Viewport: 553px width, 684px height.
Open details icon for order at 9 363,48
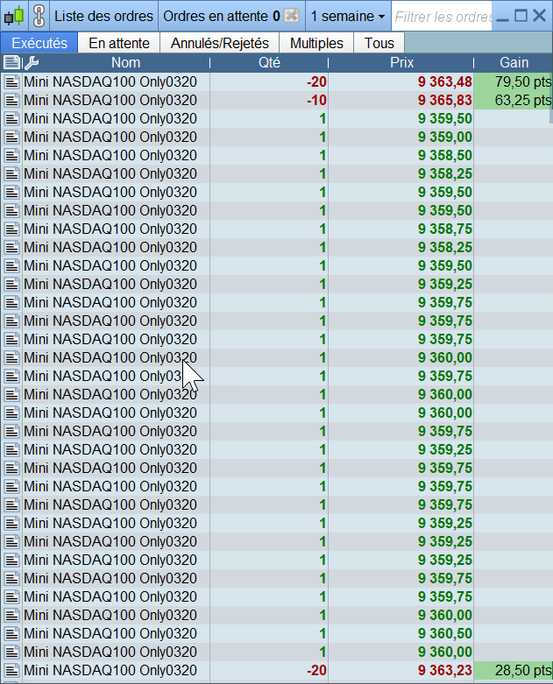point(11,81)
